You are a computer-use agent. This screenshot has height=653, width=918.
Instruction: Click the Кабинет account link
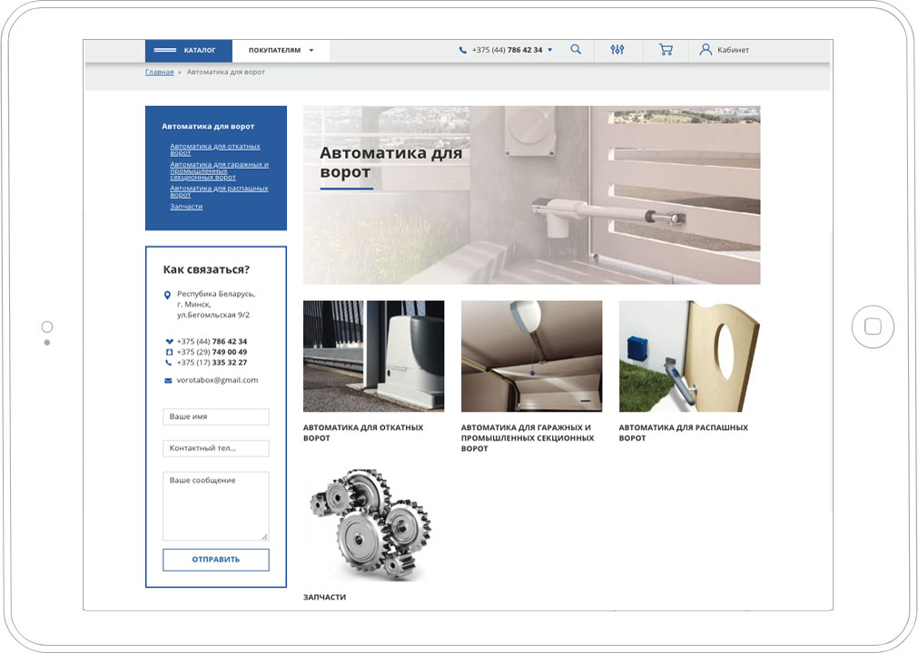(x=733, y=50)
